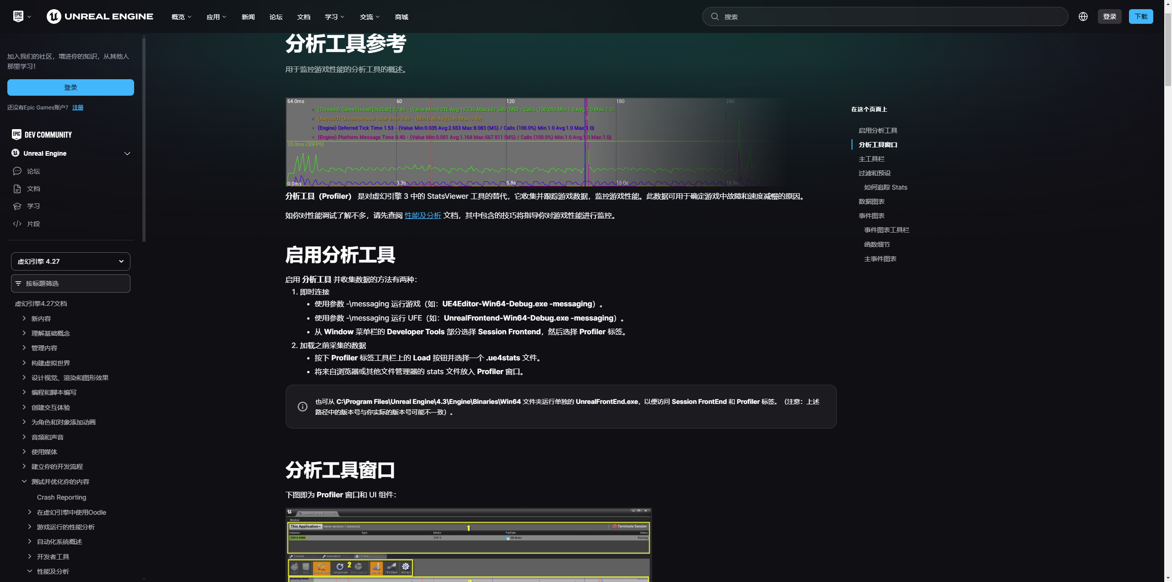The height and width of the screenshot is (582, 1172).
Task: Expand the 游戏运行的性能分析 tree item
Action: [x=30, y=527]
